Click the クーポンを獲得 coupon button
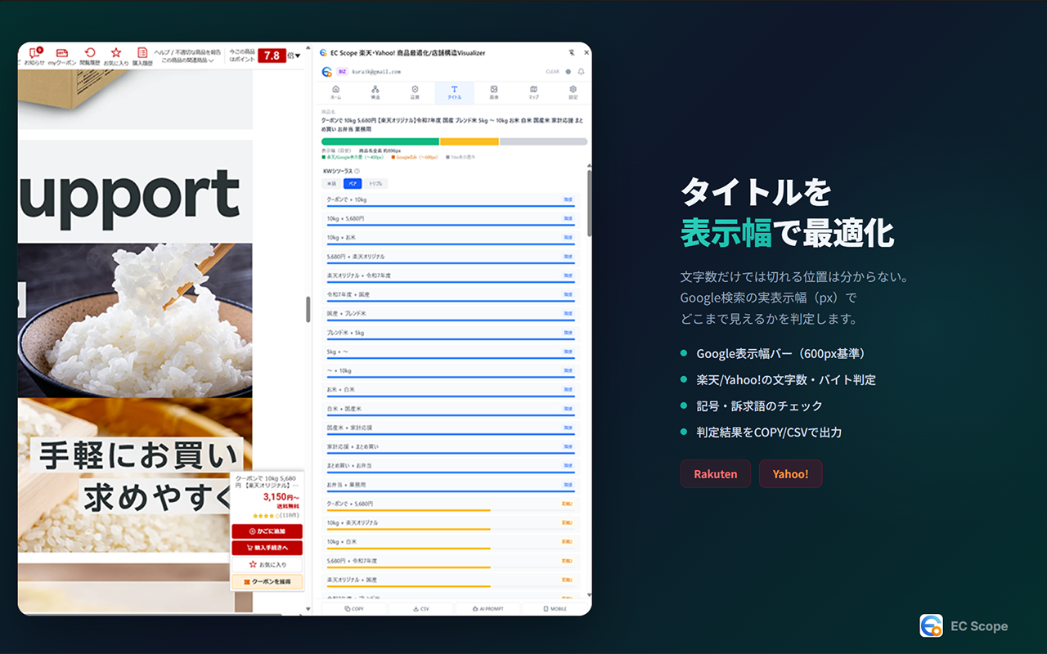 point(267,581)
